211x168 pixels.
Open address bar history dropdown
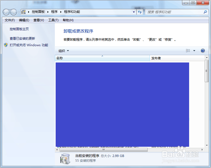click(134, 12)
